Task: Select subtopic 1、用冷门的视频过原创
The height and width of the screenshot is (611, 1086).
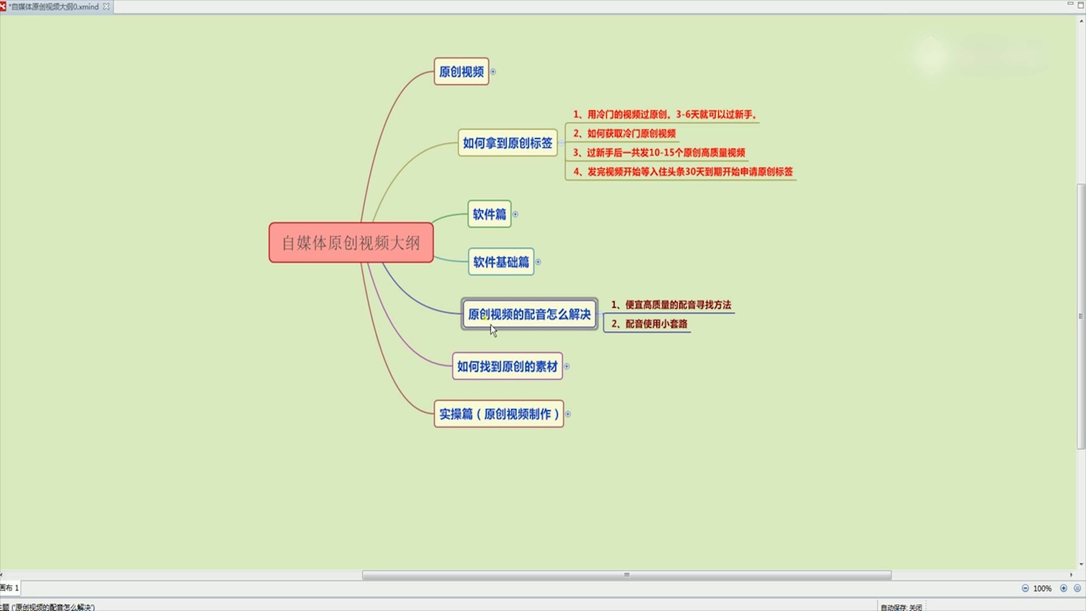Action: click(x=665, y=114)
